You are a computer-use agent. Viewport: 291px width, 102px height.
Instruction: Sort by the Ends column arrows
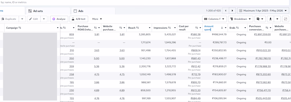[x=237, y=28]
